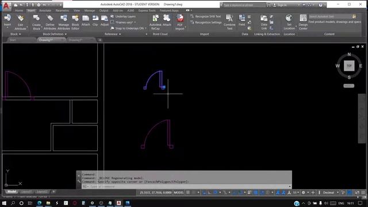Expand the Block panel dropdown
This screenshot has width=368, height=207.
click(x=16, y=34)
